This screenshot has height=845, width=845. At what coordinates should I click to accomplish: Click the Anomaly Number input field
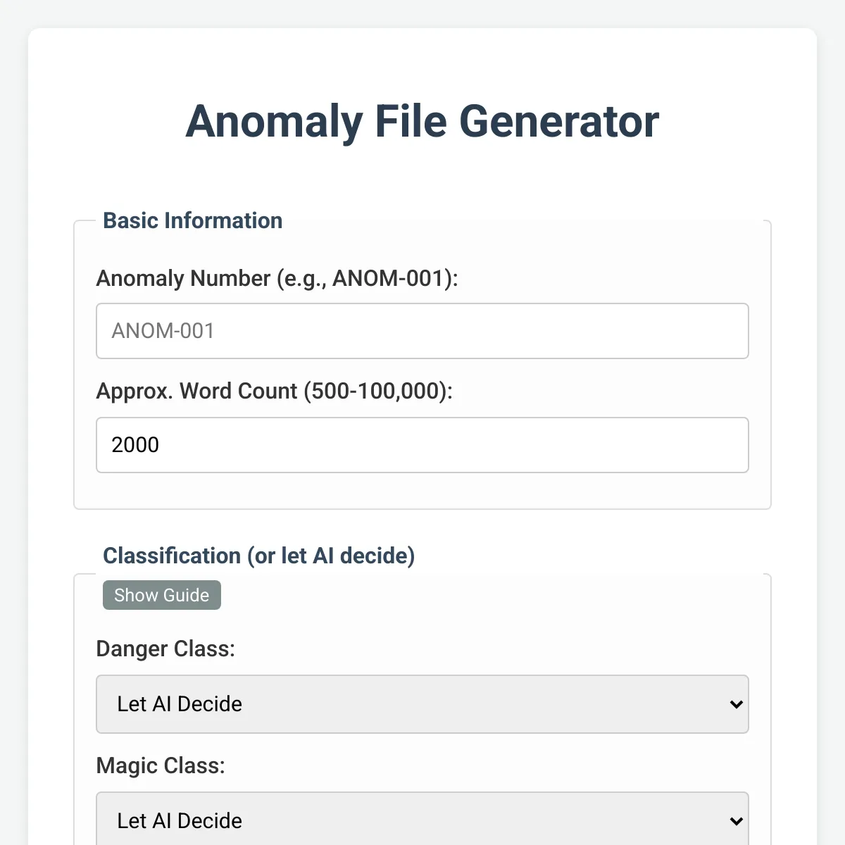pos(423,331)
